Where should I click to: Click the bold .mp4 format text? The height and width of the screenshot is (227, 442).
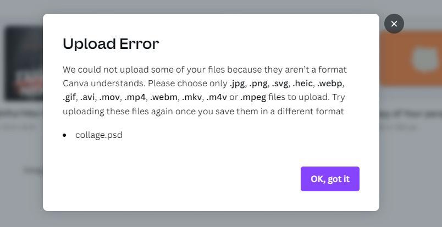click(135, 97)
